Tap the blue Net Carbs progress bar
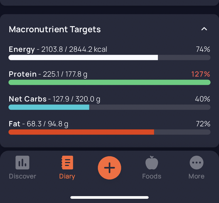The image size is (219, 203). click(x=49, y=107)
